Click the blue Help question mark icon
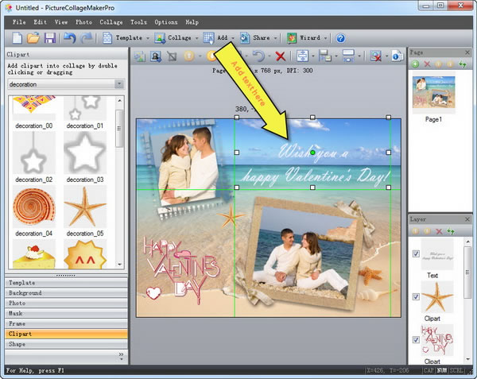477x379 pixels. tap(341, 37)
